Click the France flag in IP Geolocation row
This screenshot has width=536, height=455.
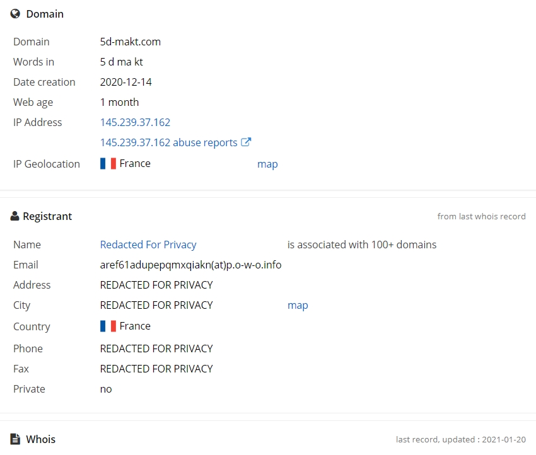[108, 163]
